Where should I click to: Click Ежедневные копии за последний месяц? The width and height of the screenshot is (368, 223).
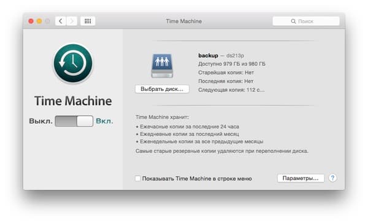point(190,134)
